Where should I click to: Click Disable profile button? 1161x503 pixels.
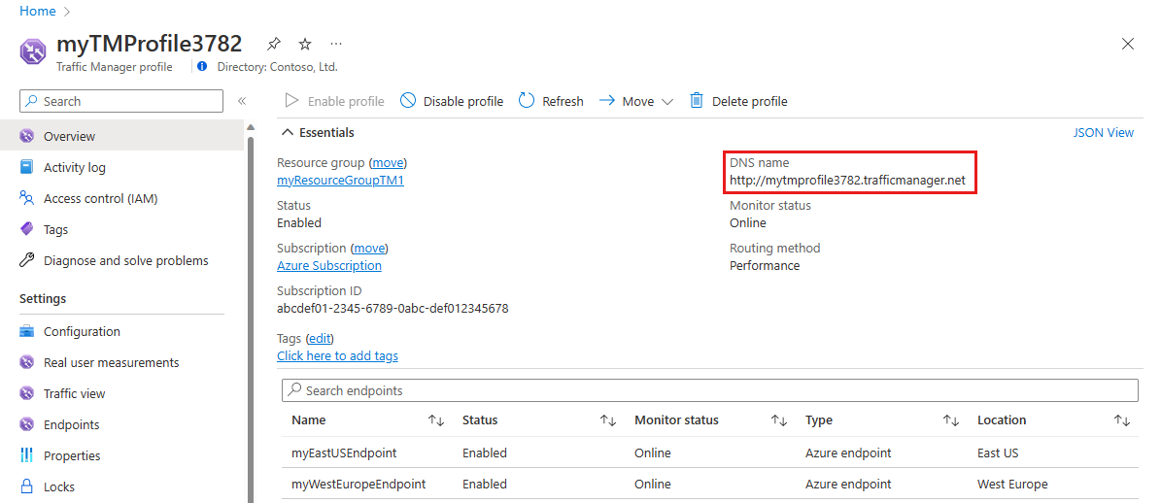pos(452,101)
